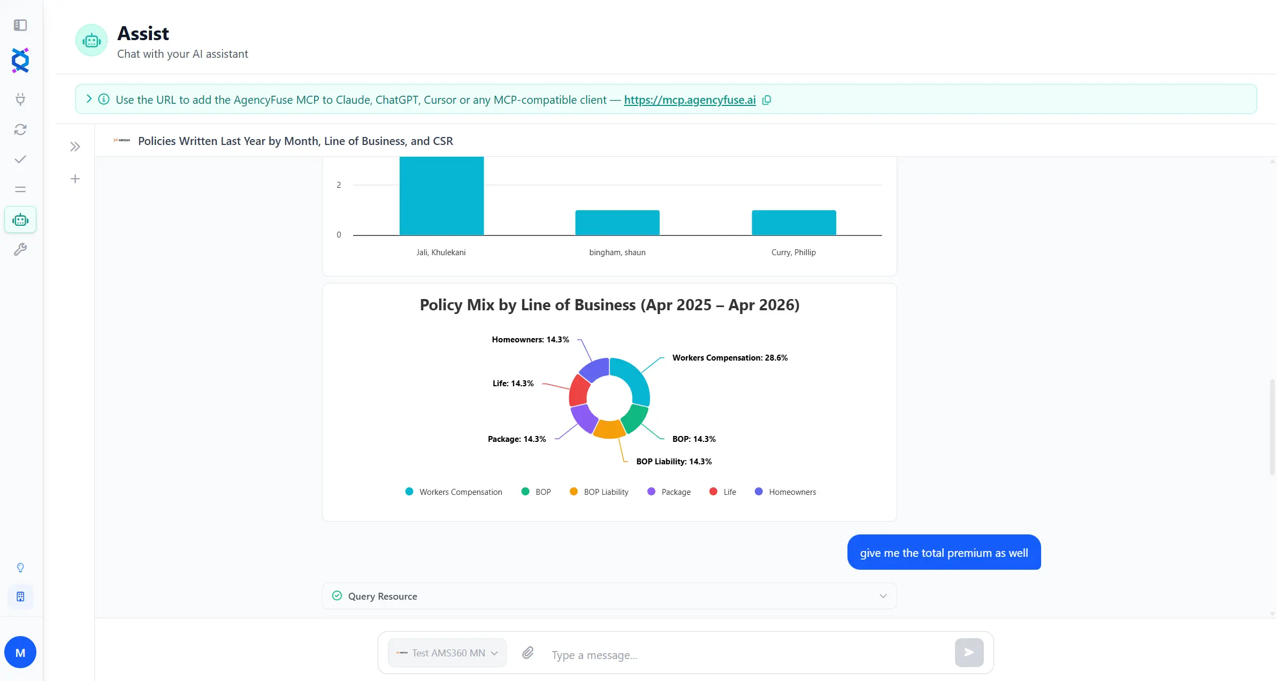Open the wrench tools icon

pyautogui.click(x=20, y=249)
